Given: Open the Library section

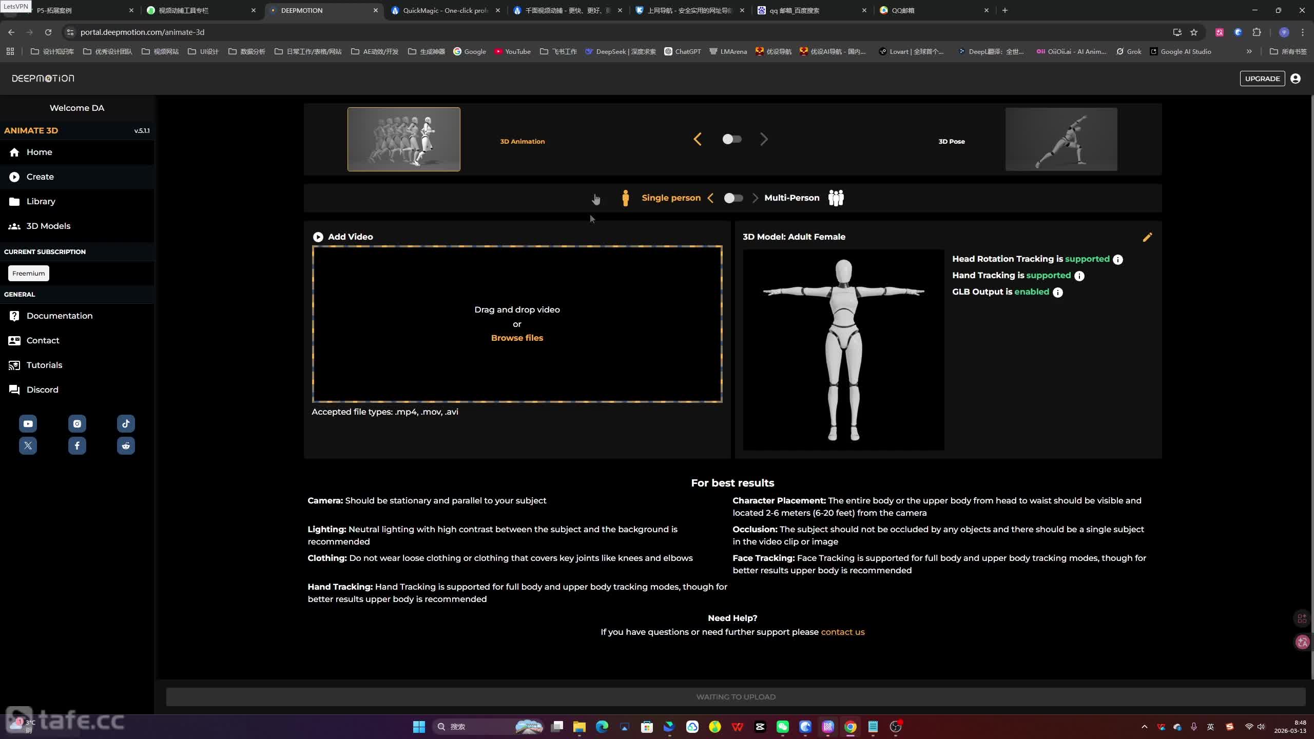Looking at the screenshot, I should (40, 201).
